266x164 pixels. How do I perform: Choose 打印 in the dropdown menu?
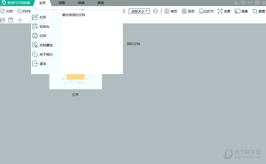[x=43, y=36]
